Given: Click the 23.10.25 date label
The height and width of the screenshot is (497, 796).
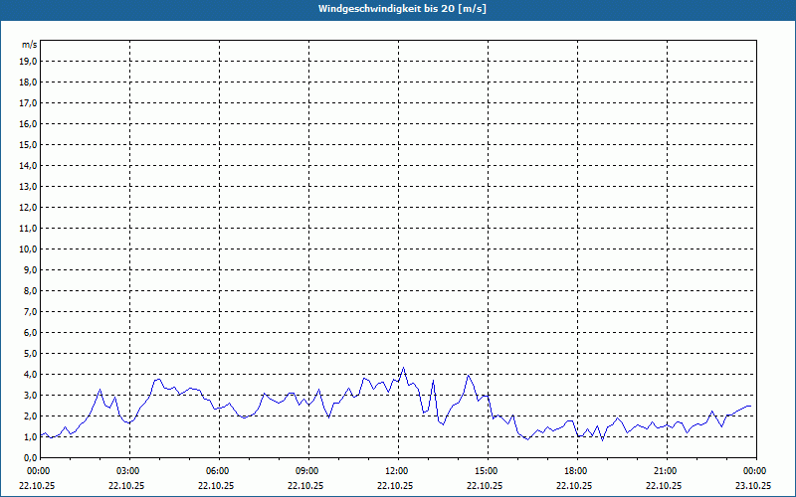Looking at the screenshot, I should [753, 485].
